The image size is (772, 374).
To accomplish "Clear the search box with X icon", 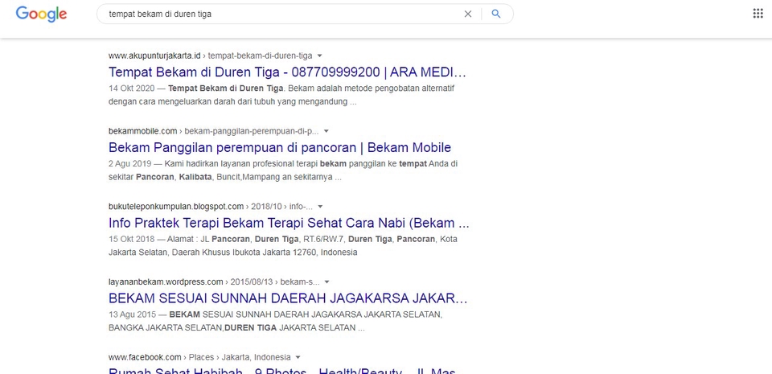I will (468, 14).
